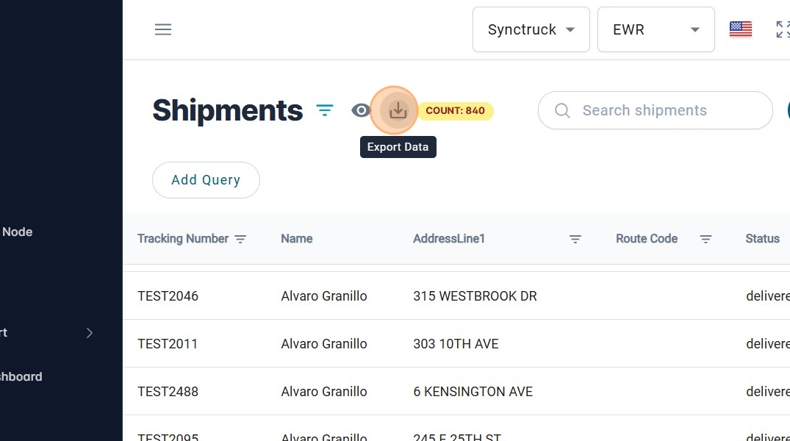Open the Synctruck dropdown
This screenshot has width=790, height=441.
tap(531, 30)
